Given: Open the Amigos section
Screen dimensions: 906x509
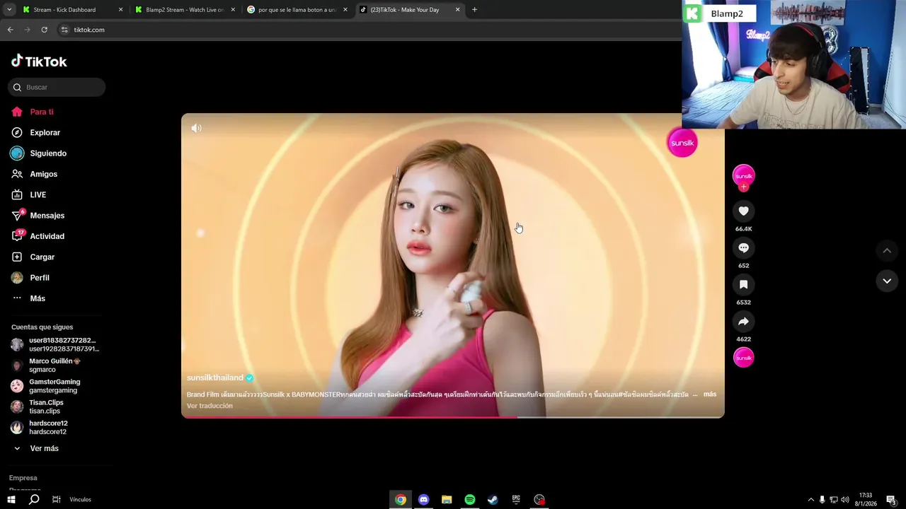Looking at the screenshot, I should click(34, 174).
